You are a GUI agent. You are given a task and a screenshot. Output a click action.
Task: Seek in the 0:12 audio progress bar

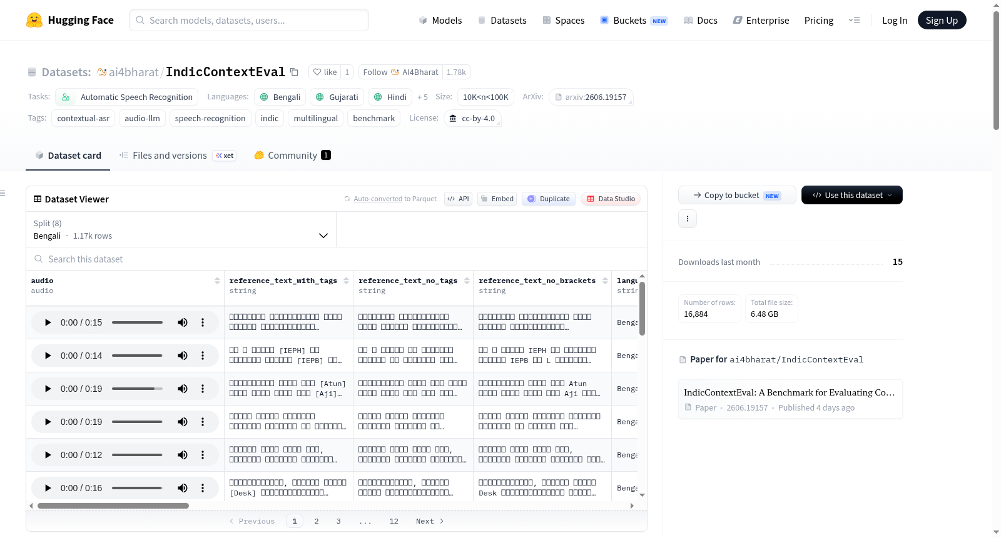pyautogui.click(x=137, y=455)
